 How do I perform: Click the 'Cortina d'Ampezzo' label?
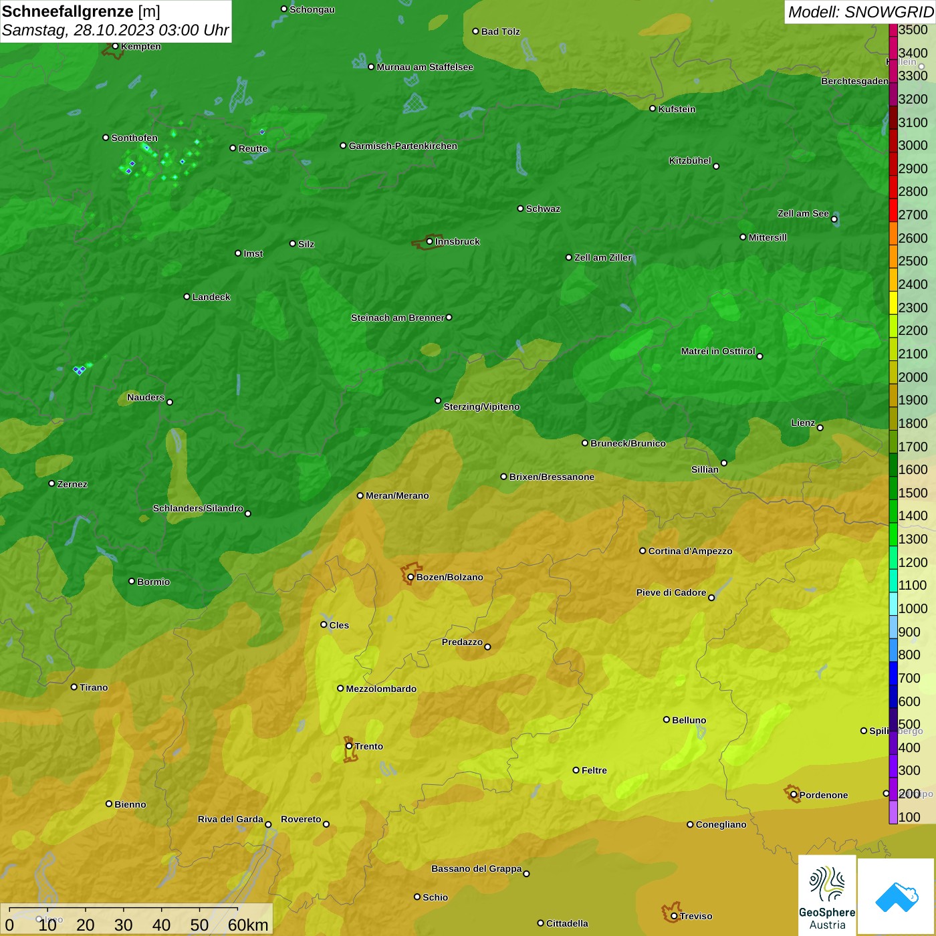690,551
